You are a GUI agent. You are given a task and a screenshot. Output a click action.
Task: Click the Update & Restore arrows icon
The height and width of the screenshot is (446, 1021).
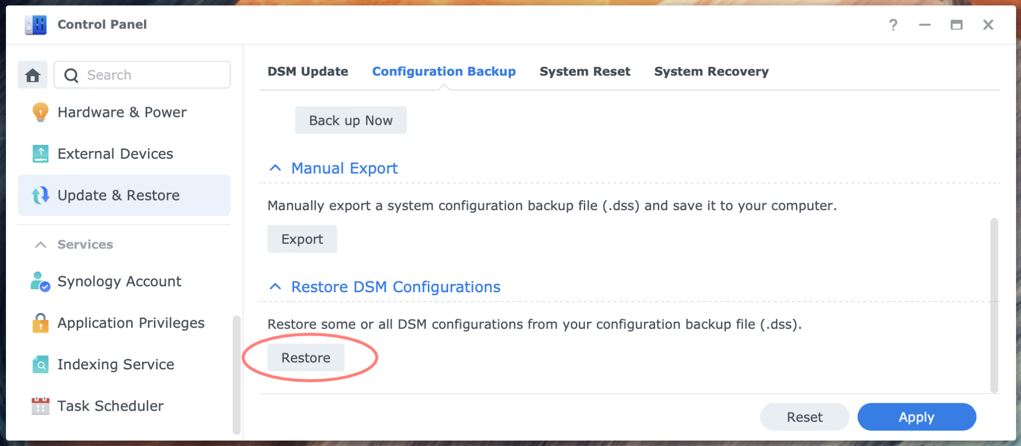[40, 195]
